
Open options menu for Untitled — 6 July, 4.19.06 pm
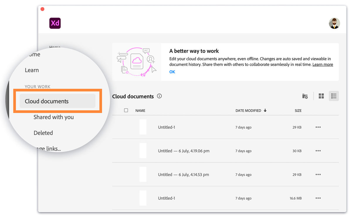318,151
